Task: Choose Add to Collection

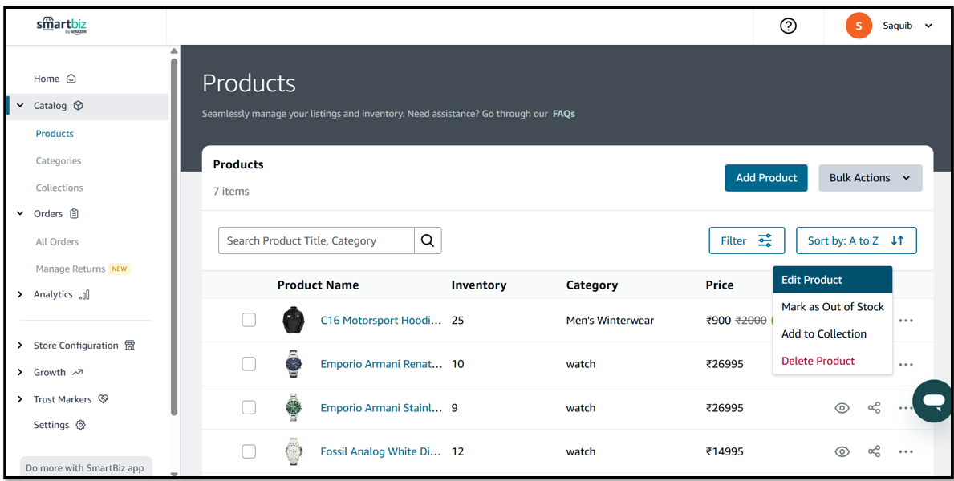Action: [832, 333]
